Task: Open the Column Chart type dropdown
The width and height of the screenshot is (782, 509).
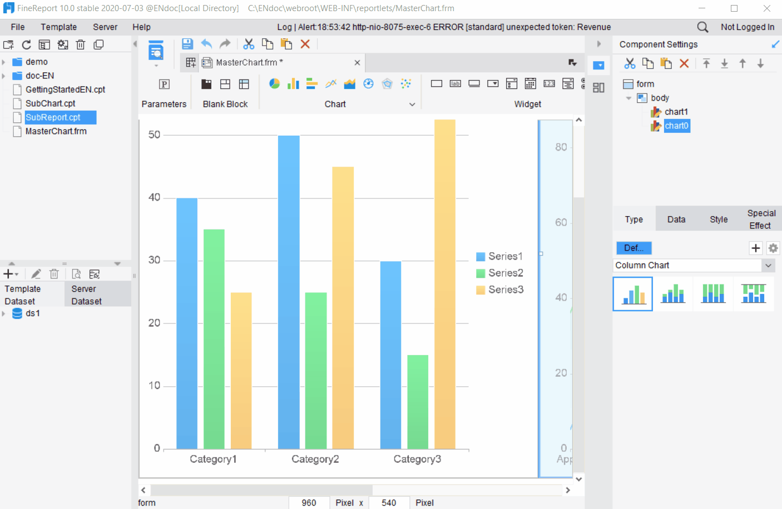Action: (768, 266)
